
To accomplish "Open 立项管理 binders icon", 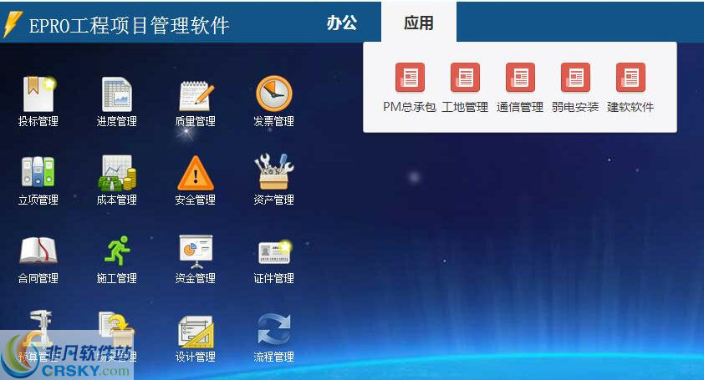I will click(38, 171).
